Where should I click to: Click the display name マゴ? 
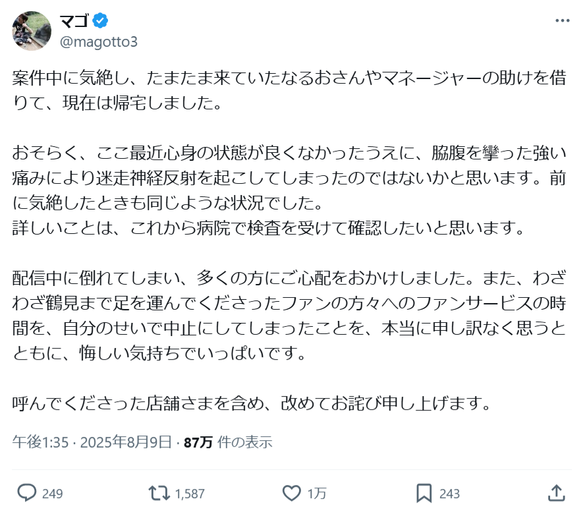pos(74,20)
